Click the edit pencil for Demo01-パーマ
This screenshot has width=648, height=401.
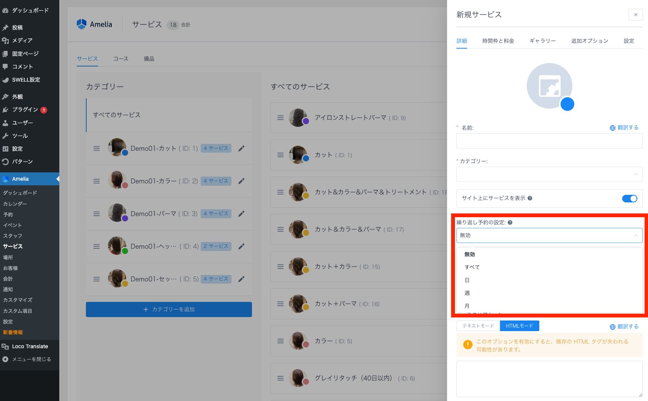coord(241,214)
